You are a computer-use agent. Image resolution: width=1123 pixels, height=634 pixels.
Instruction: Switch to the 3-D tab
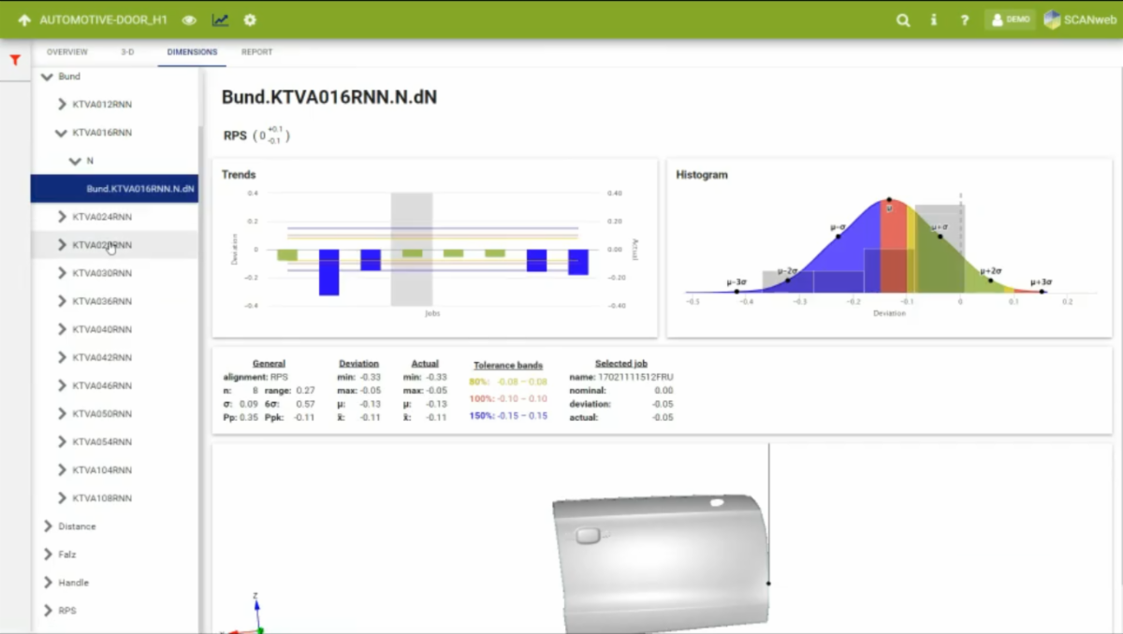[127, 52]
